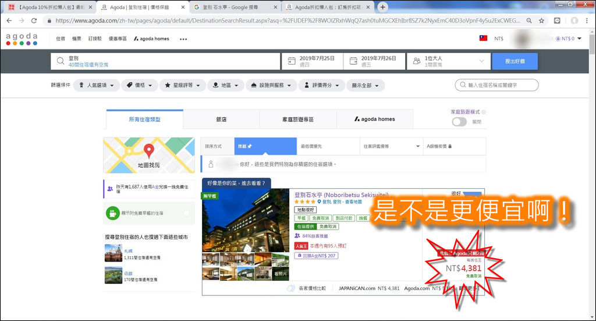The width and height of the screenshot is (596, 321).
Task: Click the Agoda logo
Action: (22, 39)
